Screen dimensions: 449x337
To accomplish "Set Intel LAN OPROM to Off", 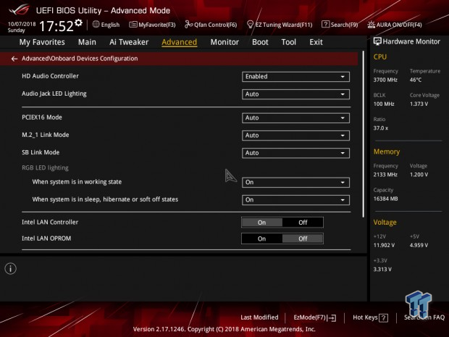I will [303, 238].
